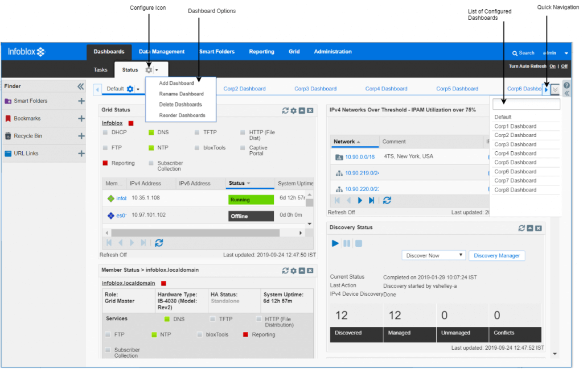
Task: Go to next page in IPv4 Networks
Action: 360,201
